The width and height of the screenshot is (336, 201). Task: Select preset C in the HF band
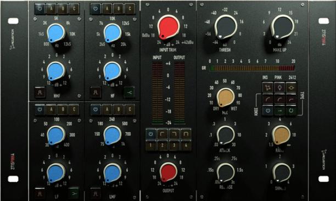[x=130, y=9]
